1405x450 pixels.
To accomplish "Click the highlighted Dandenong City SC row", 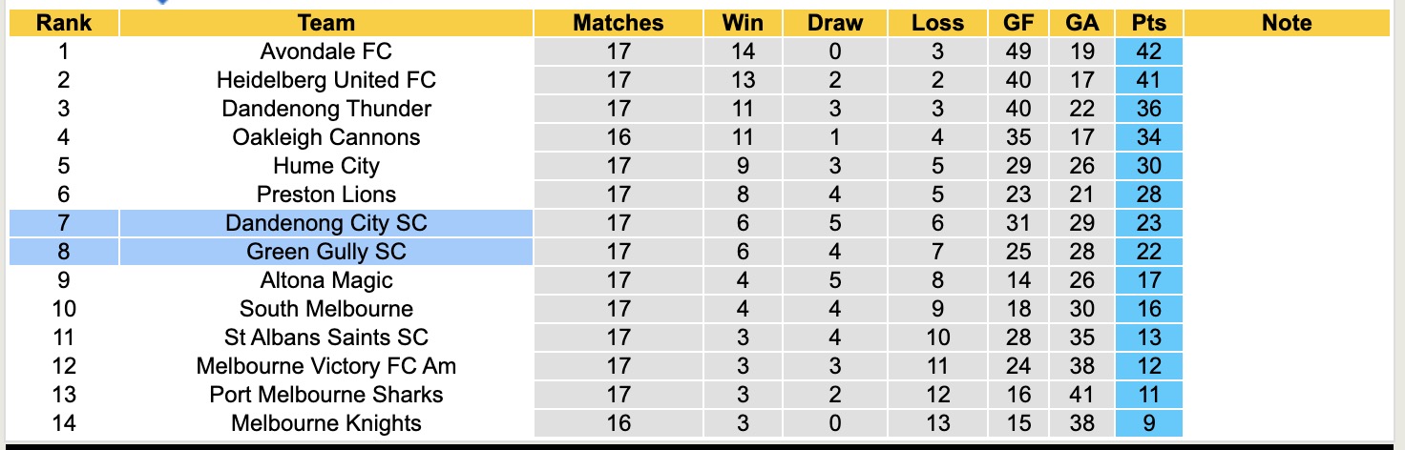I will pyautogui.click(x=325, y=223).
